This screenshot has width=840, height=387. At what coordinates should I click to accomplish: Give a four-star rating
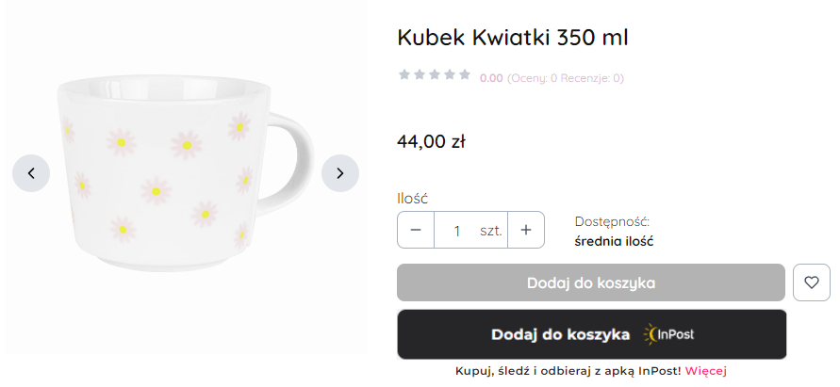click(449, 74)
